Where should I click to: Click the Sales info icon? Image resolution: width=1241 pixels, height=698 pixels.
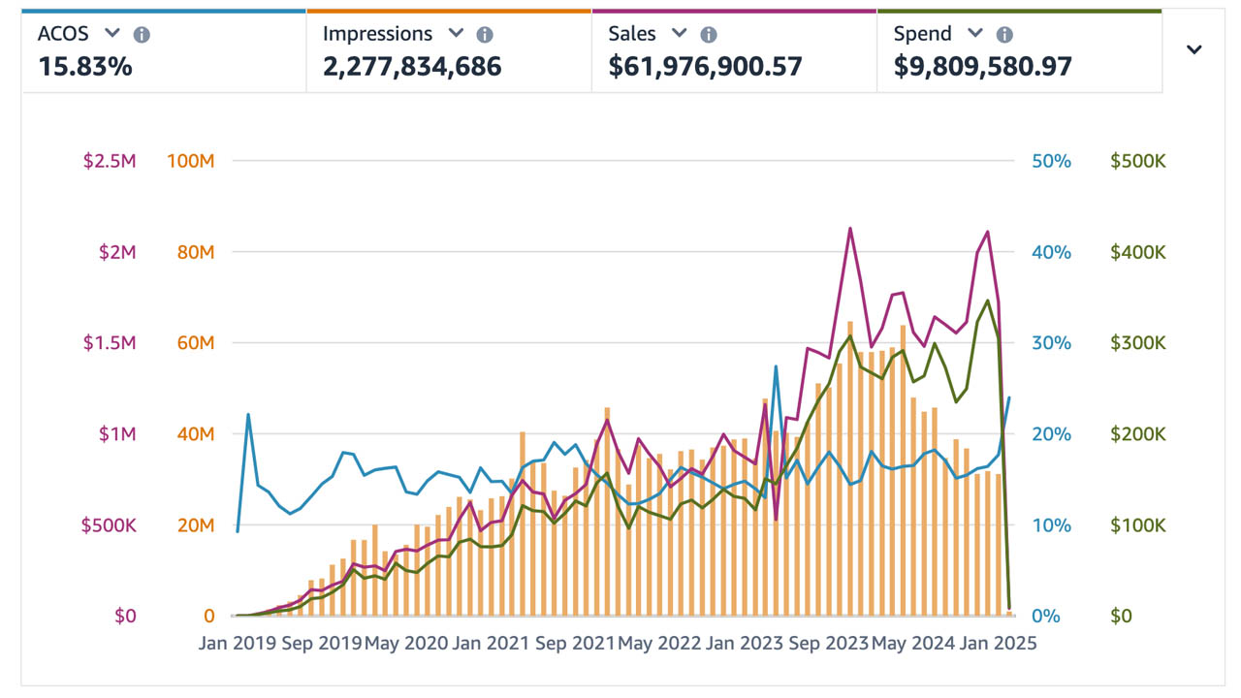707,33
